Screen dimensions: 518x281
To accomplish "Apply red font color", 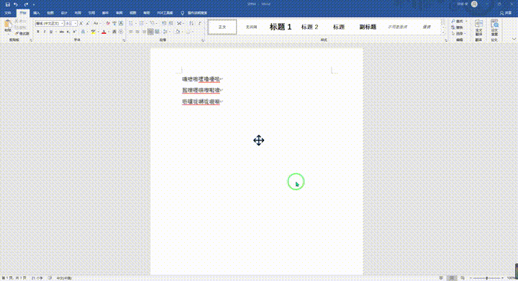I will pyautogui.click(x=104, y=32).
